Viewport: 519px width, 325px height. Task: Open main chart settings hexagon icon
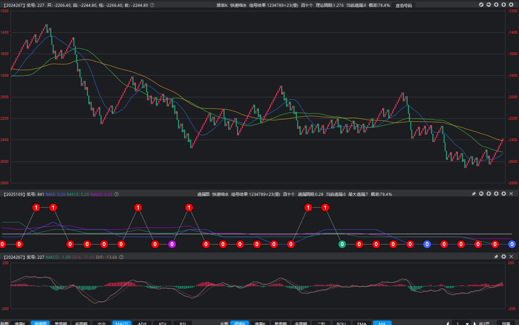(x=511, y=5)
